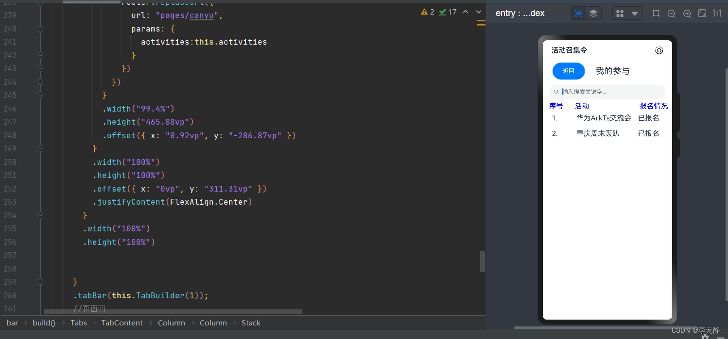Viewport: 728px width, 339px height.
Task: Toggle the fold marker at line 254
Action: tap(40, 215)
